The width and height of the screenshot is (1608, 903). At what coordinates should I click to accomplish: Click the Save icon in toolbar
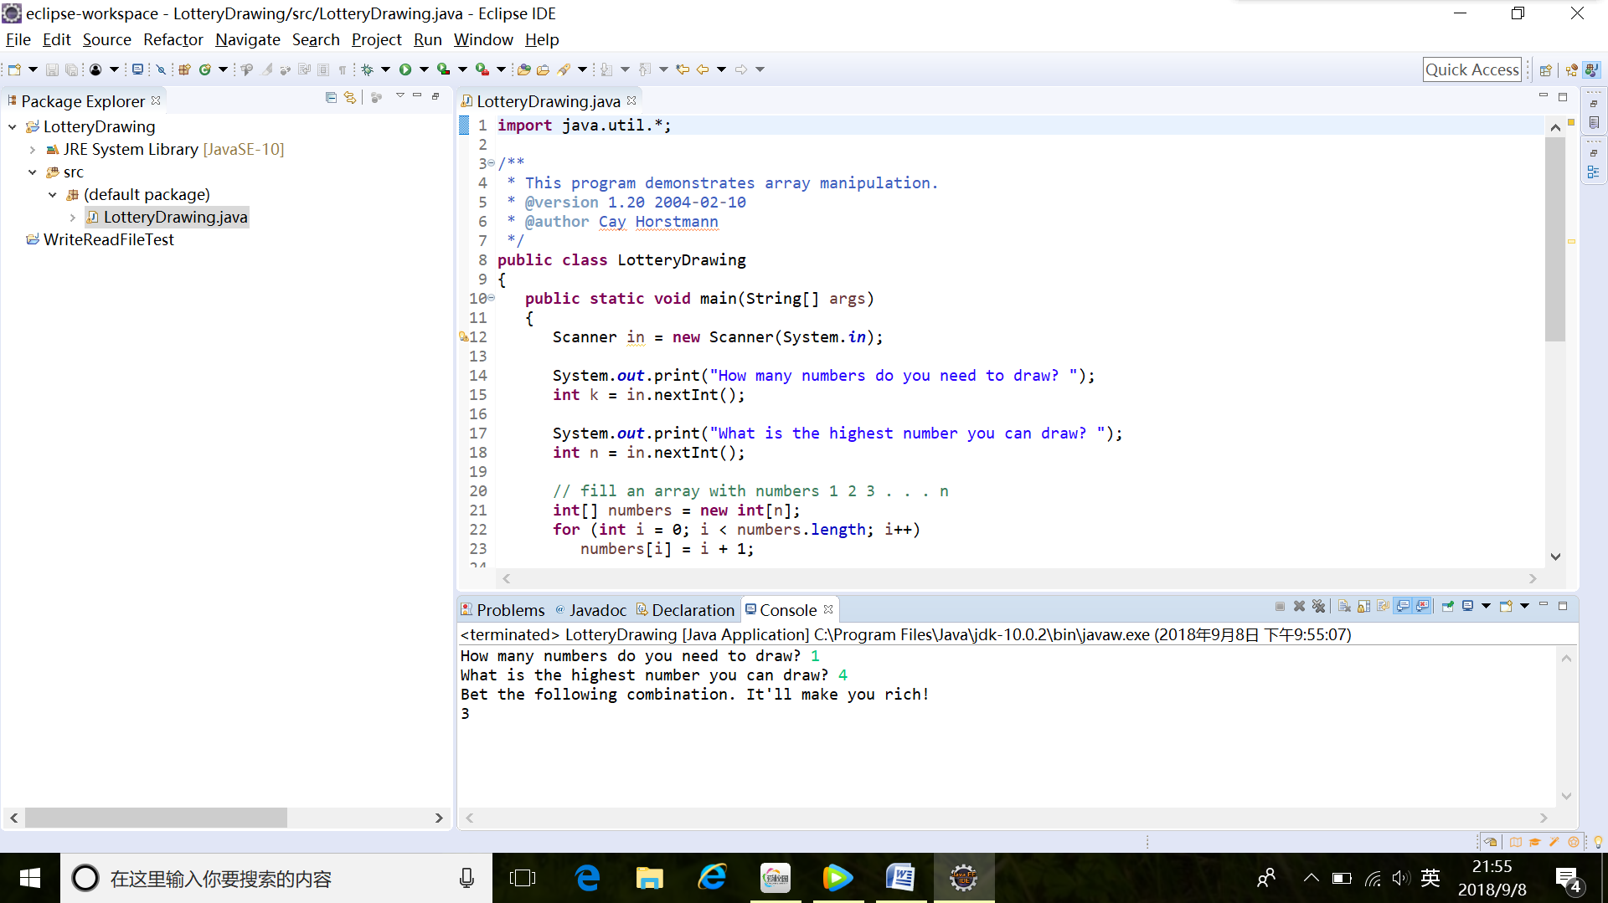[52, 69]
